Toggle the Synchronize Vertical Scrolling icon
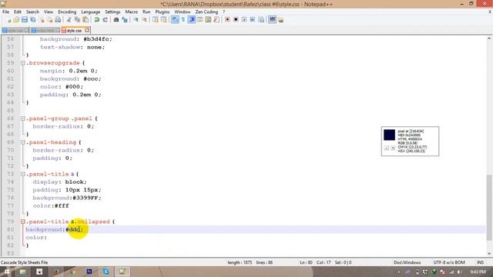Screen dimensions: 493x277 click(x=156, y=20)
